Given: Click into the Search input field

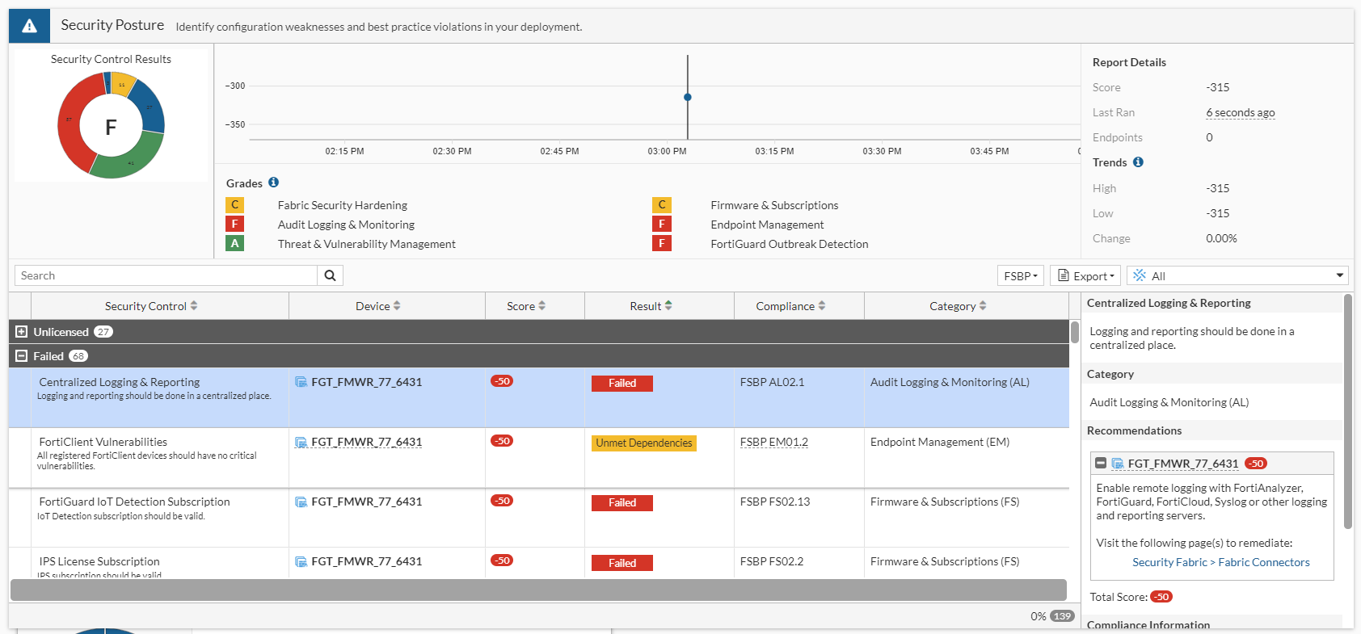Looking at the screenshot, I should (x=166, y=275).
